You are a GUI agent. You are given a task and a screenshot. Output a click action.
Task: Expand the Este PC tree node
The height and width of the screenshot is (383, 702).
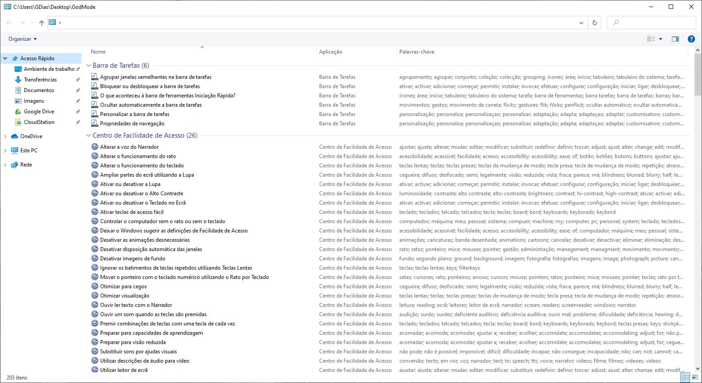[5, 151]
